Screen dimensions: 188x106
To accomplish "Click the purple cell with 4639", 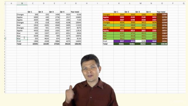I will [x=130, y=41].
